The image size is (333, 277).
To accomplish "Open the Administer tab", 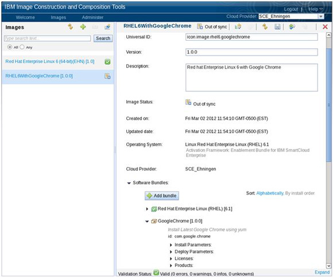I will (92, 17).
